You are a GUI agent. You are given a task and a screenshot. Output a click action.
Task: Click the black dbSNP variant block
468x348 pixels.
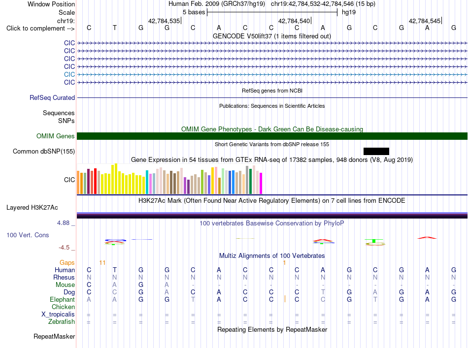click(376, 151)
